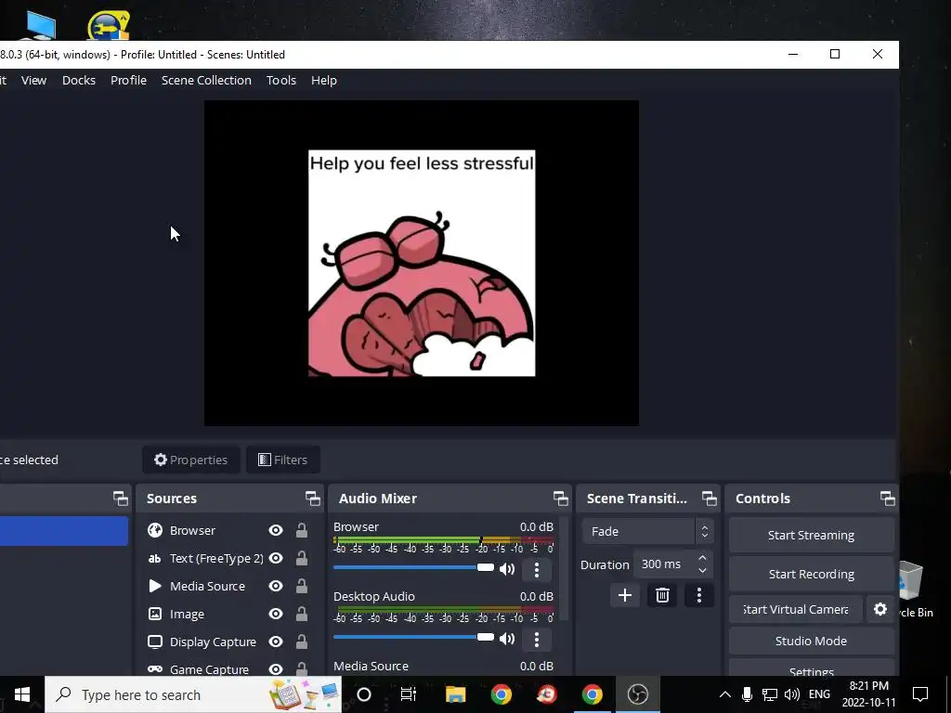Undock the Sources panel
951x713 pixels.
click(313, 499)
